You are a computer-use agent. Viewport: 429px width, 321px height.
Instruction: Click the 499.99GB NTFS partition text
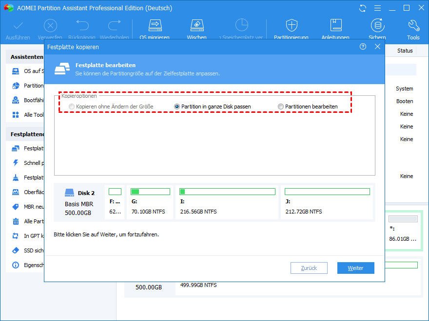pos(198,285)
